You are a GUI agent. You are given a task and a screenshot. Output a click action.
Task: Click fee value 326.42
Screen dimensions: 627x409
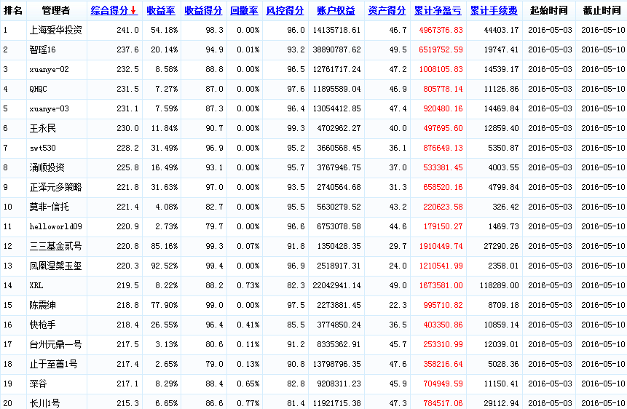pos(505,207)
